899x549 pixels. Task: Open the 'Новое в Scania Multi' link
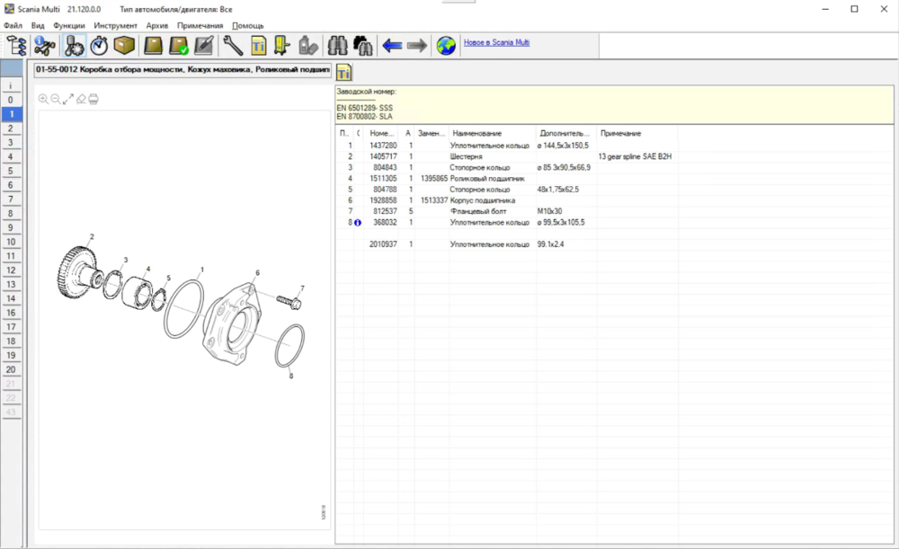point(497,42)
